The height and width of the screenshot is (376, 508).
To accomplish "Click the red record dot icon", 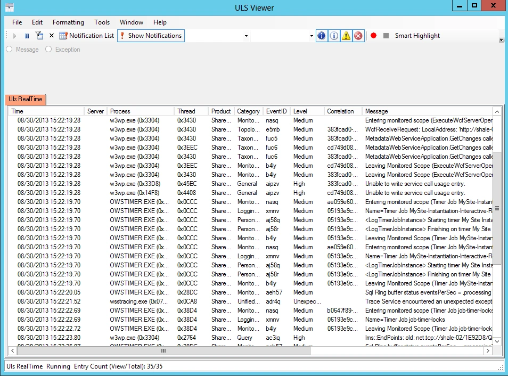I will 374,36.
